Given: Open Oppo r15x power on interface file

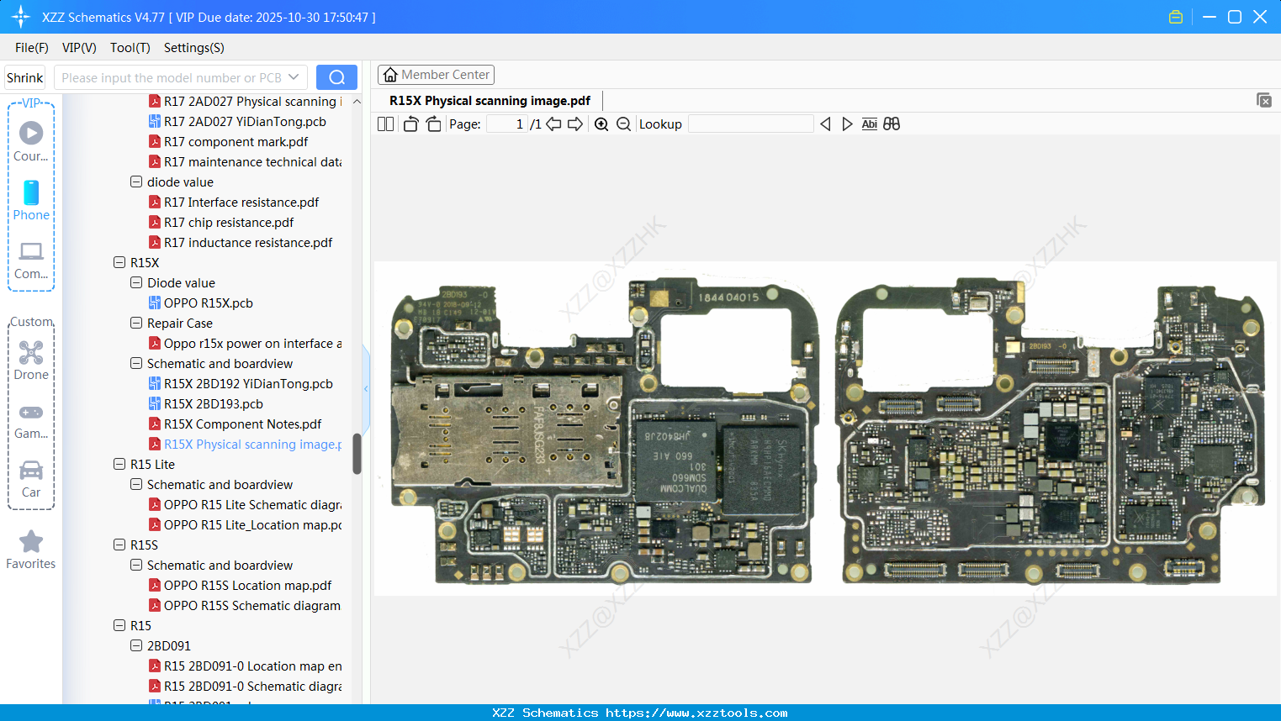Looking at the screenshot, I should pos(245,344).
